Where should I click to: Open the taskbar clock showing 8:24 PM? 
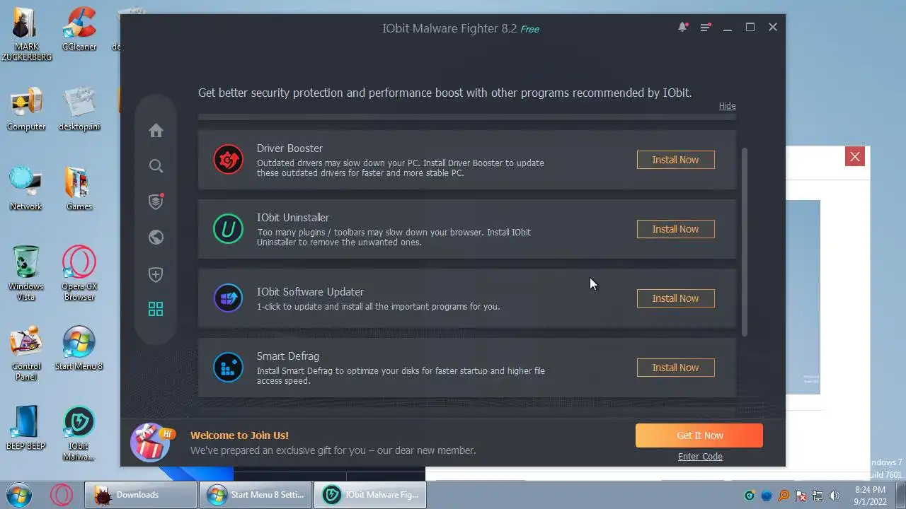(869, 495)
